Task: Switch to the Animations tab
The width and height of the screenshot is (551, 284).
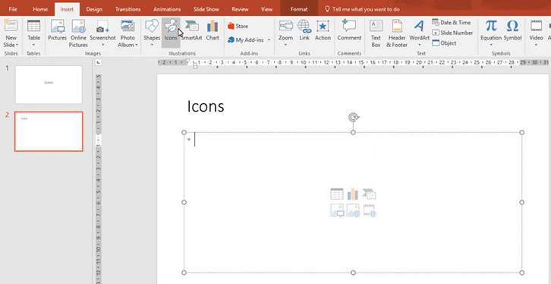Action: (x=167, y=9)
